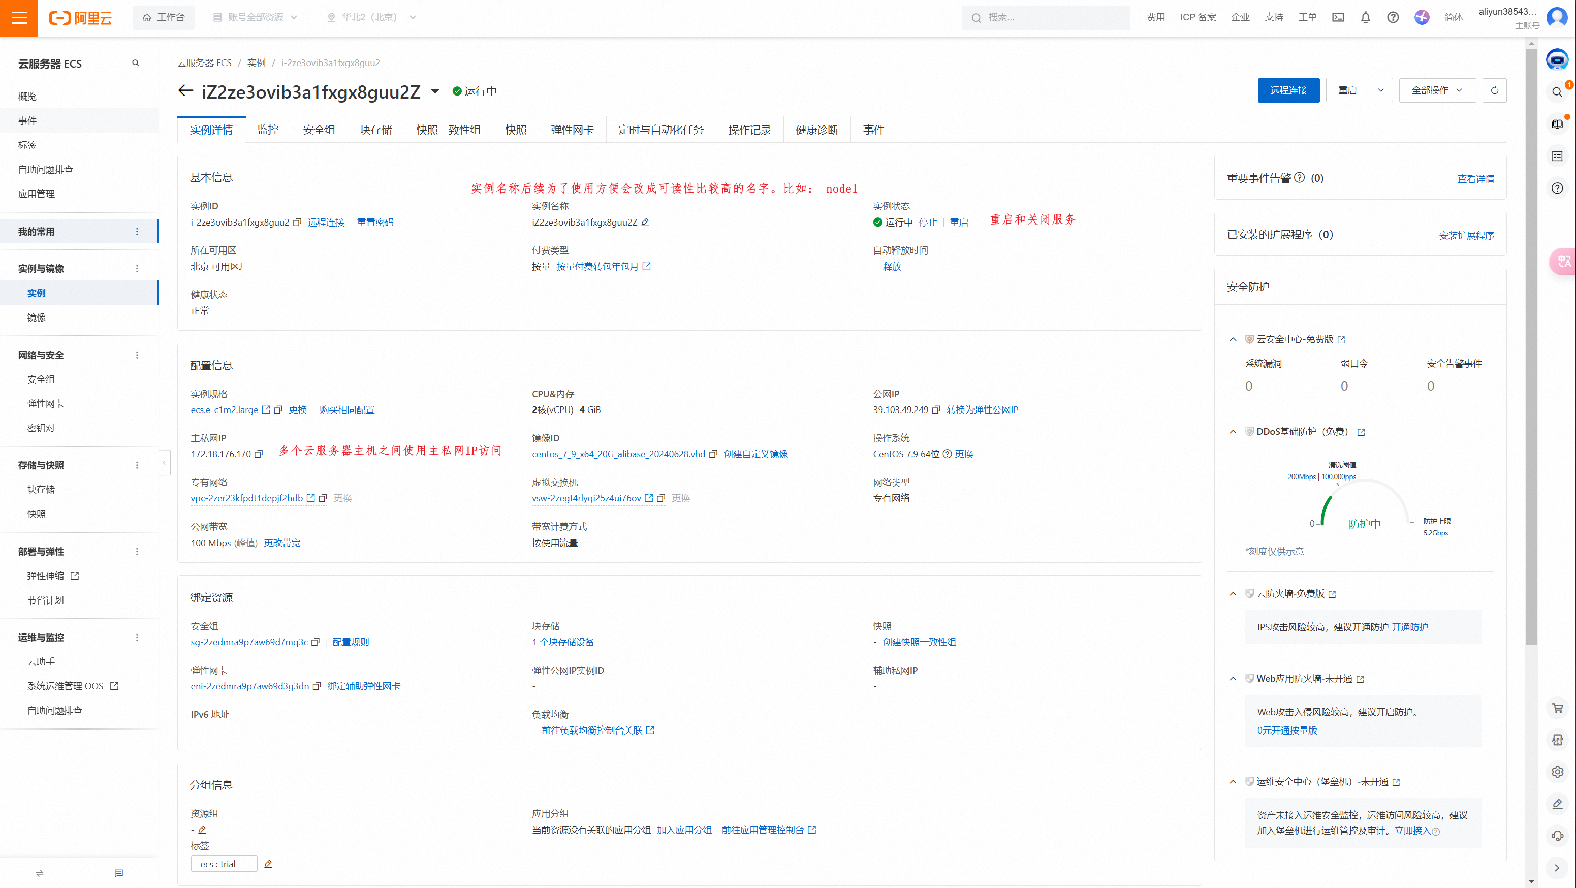Go back using the left arrow
The height and width of the screenshot is (888, 1576).
click(185, 91)
